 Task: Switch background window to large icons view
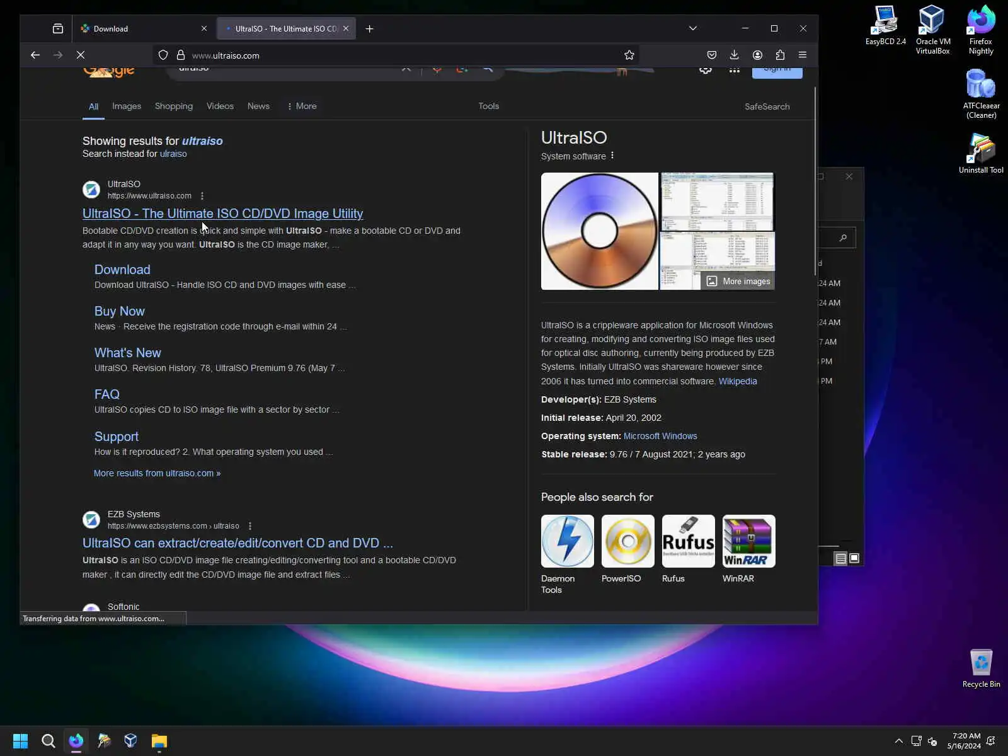(x=854, y=558)
